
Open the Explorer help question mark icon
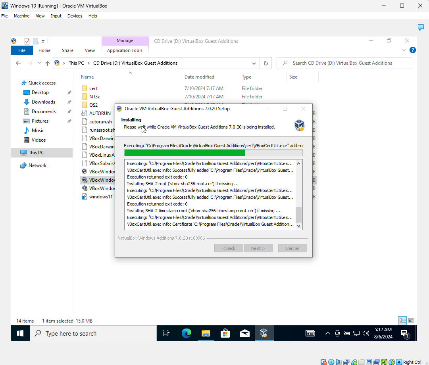click(x=413, y=50)
